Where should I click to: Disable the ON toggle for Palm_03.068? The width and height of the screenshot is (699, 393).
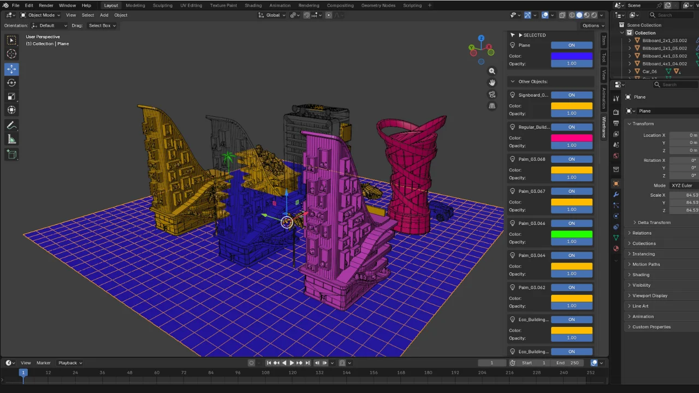[x=571, y=159]
